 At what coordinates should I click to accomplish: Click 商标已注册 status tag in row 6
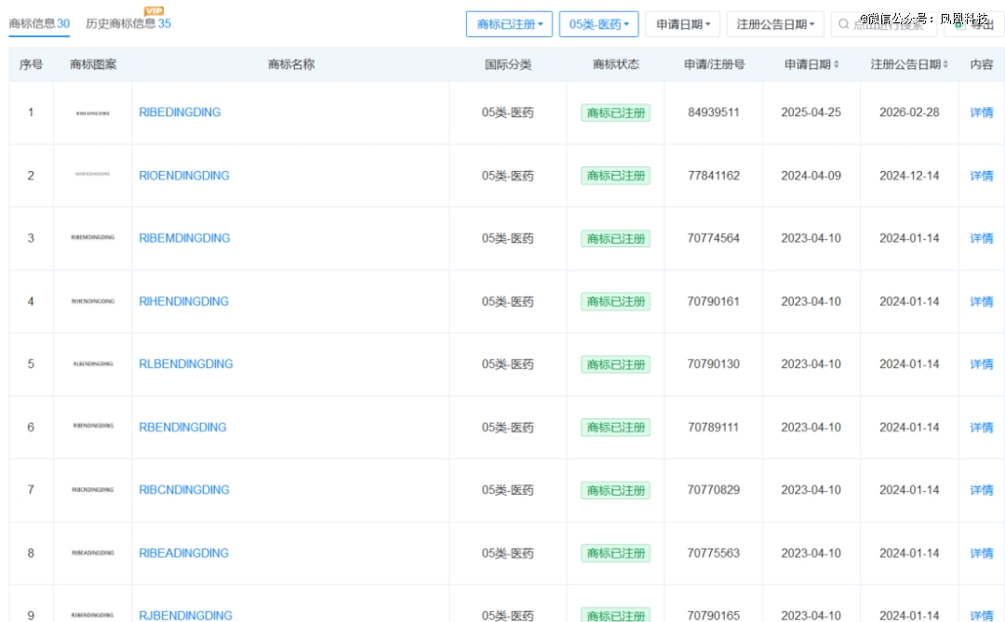pos(615,428)
